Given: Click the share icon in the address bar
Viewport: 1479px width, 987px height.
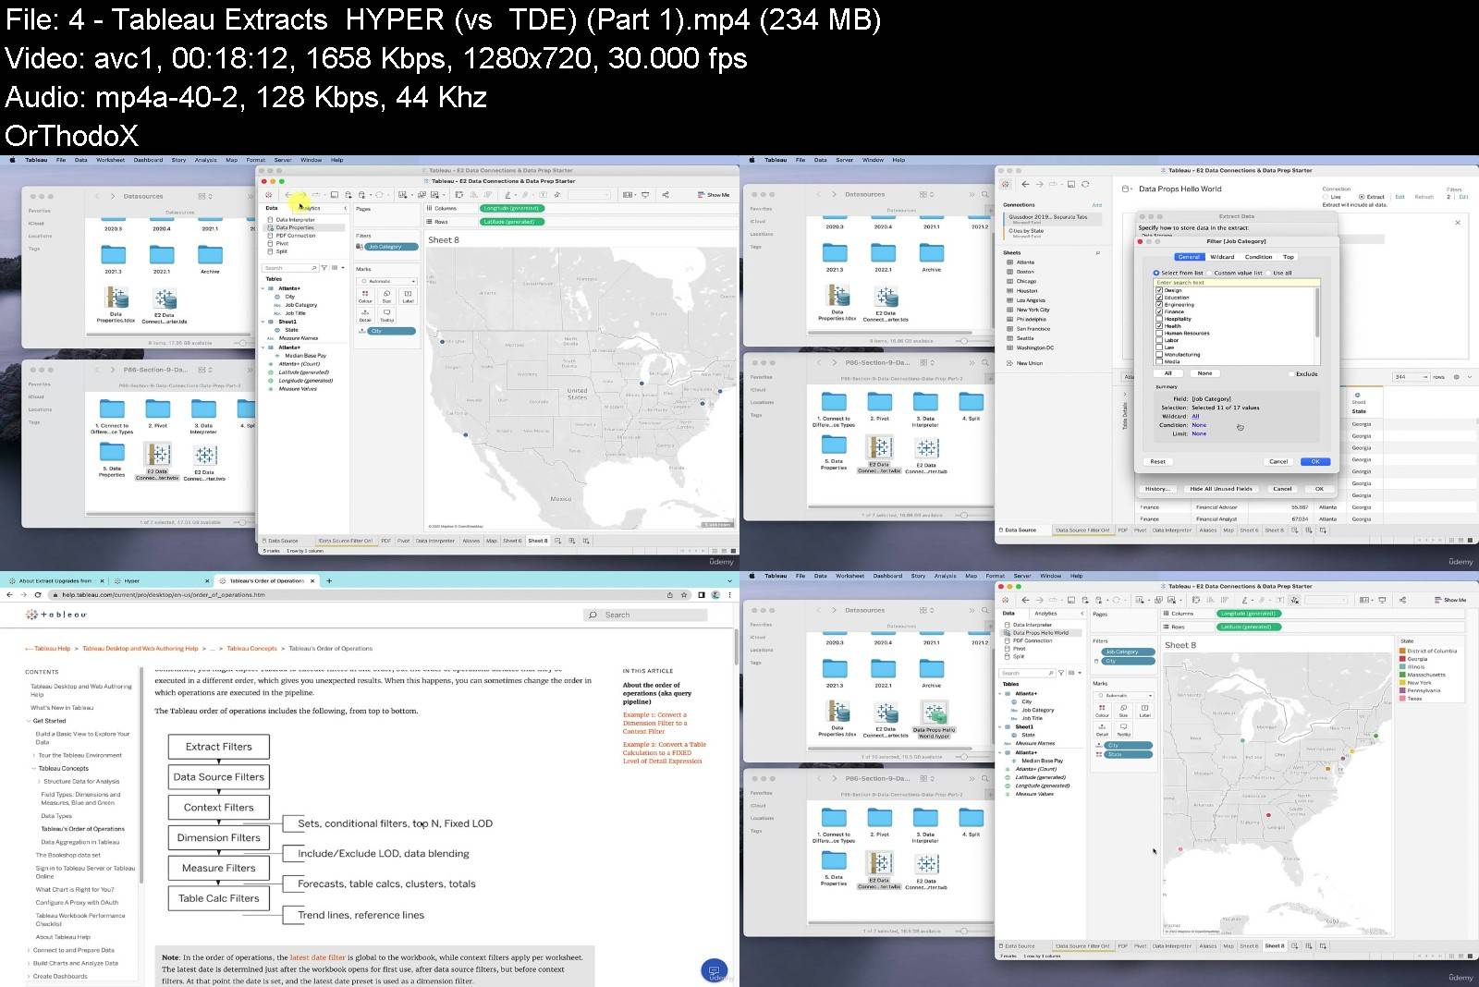Looking at the screenshot, I should [x=670, y=595].
